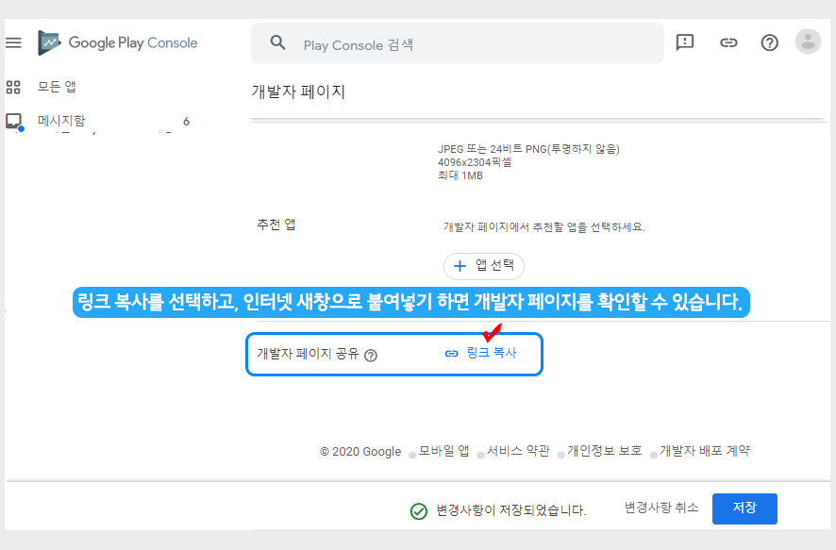Click the search magnifier icon
This screenshot has width=836, height=550.
click(277, 42)
